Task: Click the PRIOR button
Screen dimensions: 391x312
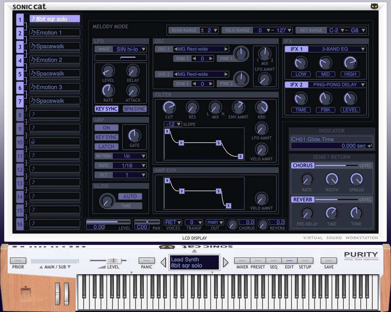Action: (x=18, y=261)
